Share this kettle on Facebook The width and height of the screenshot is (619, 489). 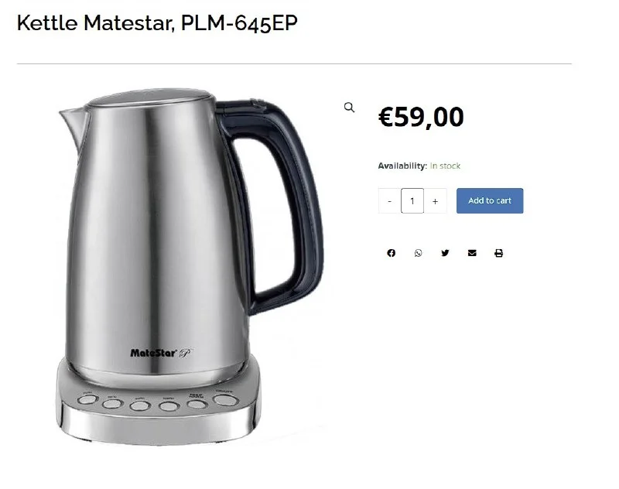point(391,253)
